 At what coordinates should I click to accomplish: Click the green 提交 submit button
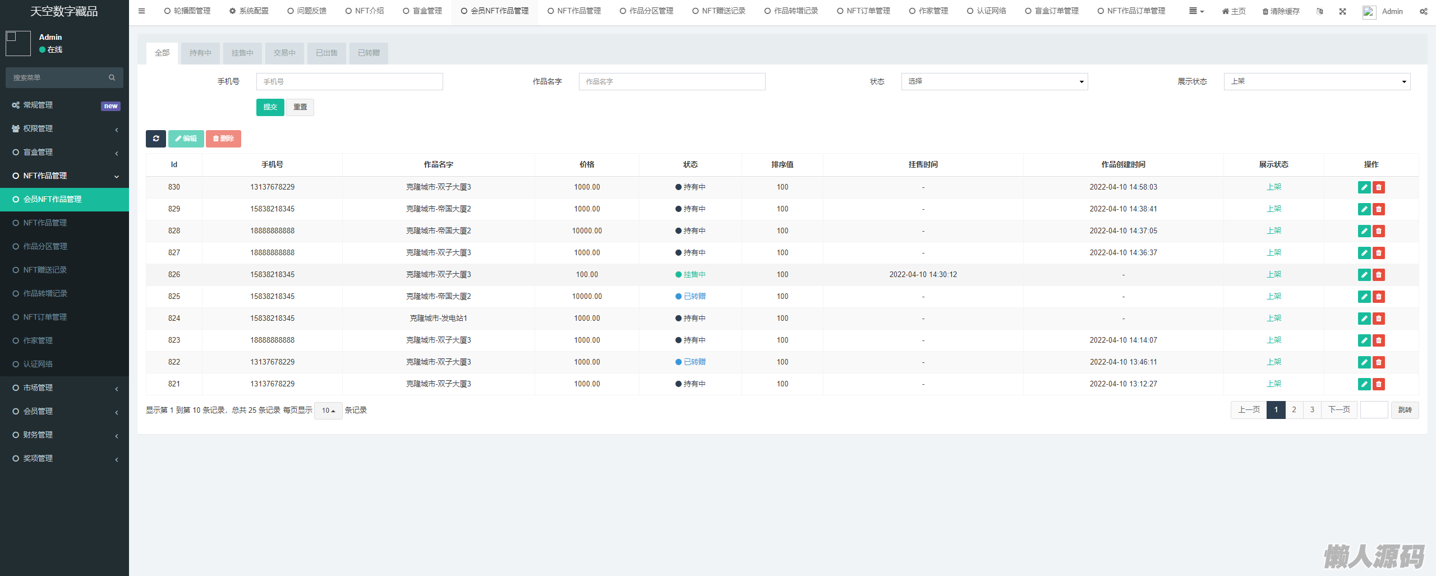pyautogui.click(x=270, y=107)
